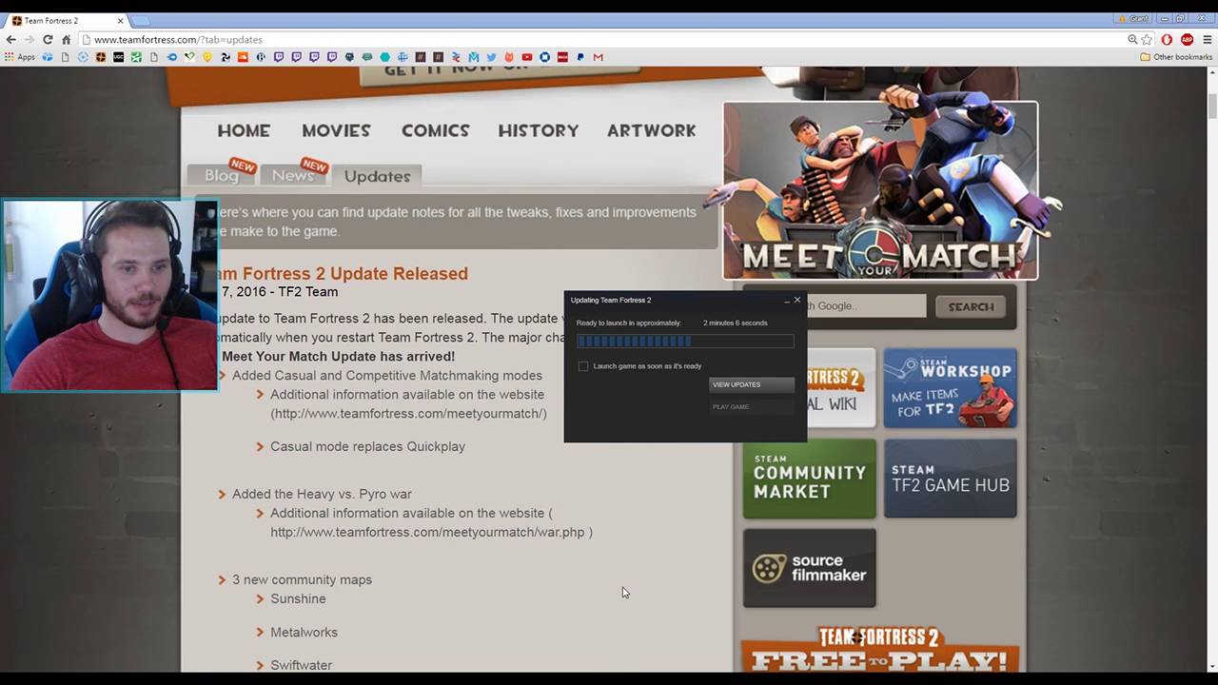
Task: Close the Updating Team Fortress 2 dialog
Action: [x=797, y=300]
